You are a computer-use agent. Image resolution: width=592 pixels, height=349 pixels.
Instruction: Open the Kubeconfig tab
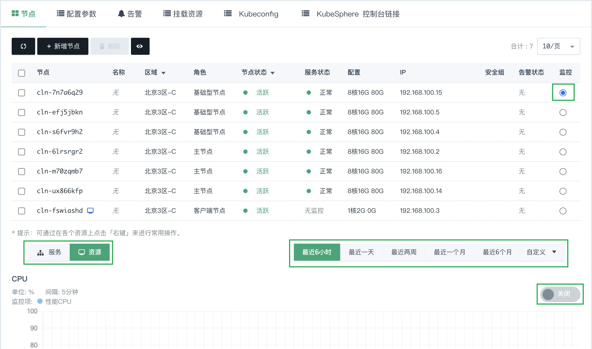coord(251,14)
